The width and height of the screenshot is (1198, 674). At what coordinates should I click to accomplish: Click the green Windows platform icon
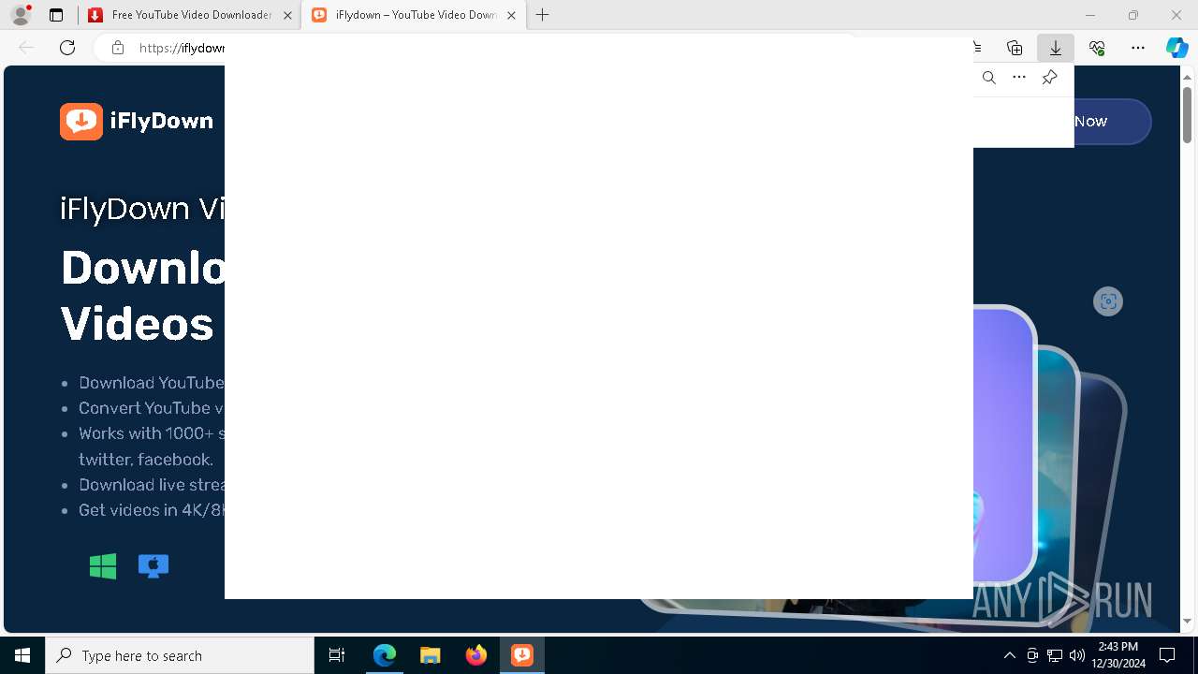(103, 566)
